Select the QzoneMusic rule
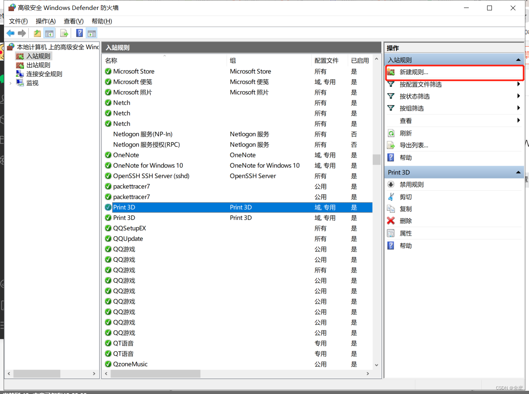Viewport: 529px width, 394px height. pyautogui.click(x=237, y=364)
